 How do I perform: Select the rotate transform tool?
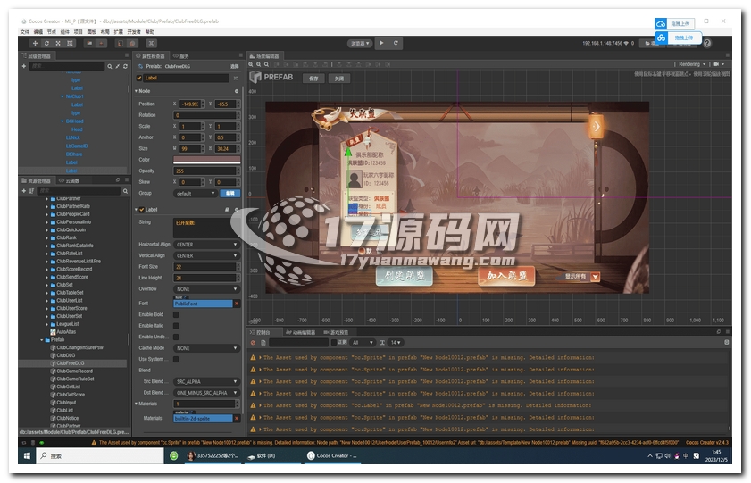46,43
